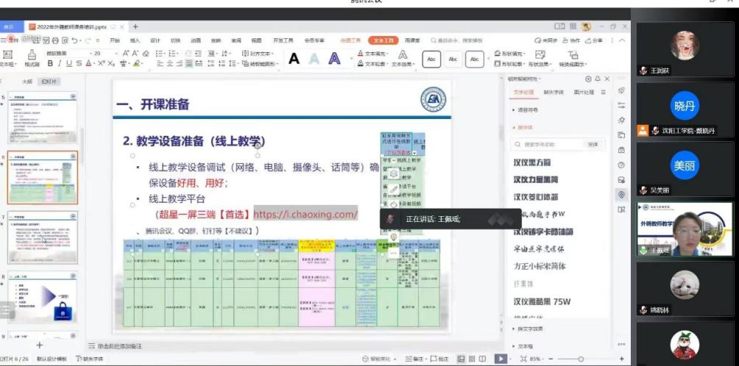Open the 插入 ribbon tab

click(x=135, y=41)
